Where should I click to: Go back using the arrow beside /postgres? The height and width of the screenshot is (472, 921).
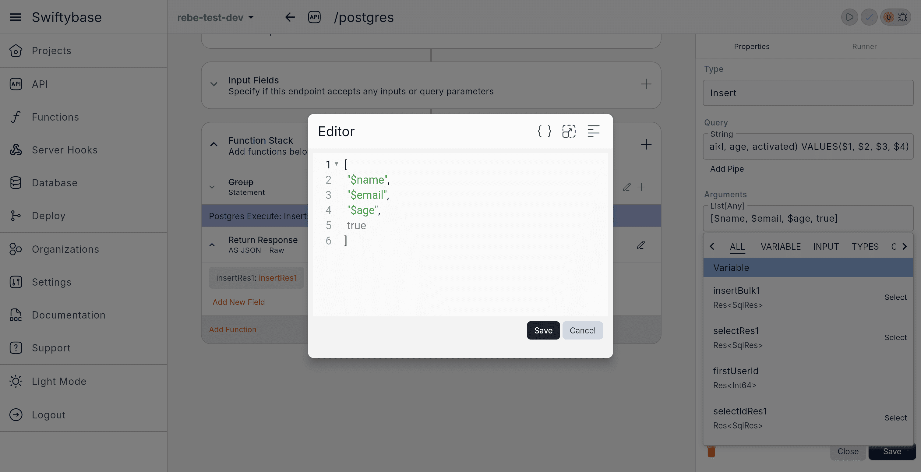coord(290,17)
